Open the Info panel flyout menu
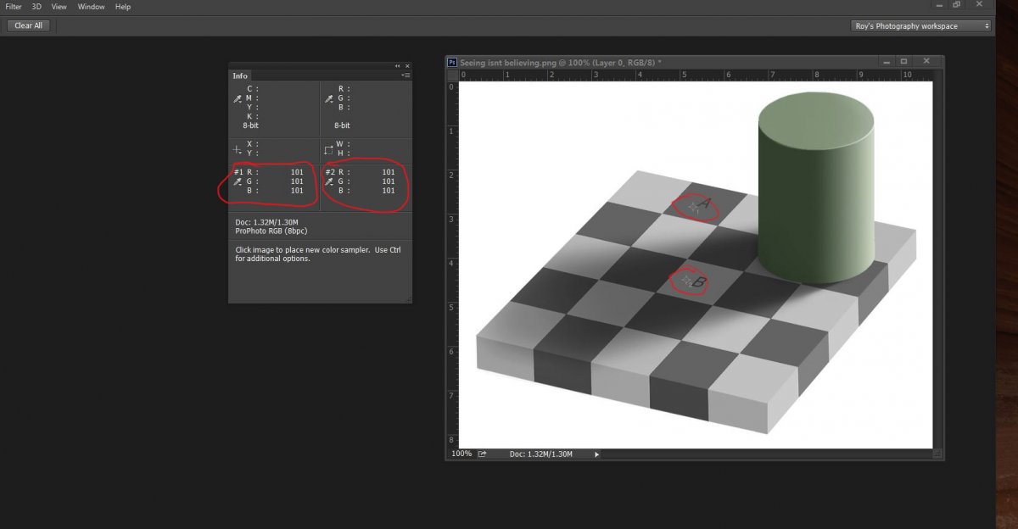 [406, 75]
